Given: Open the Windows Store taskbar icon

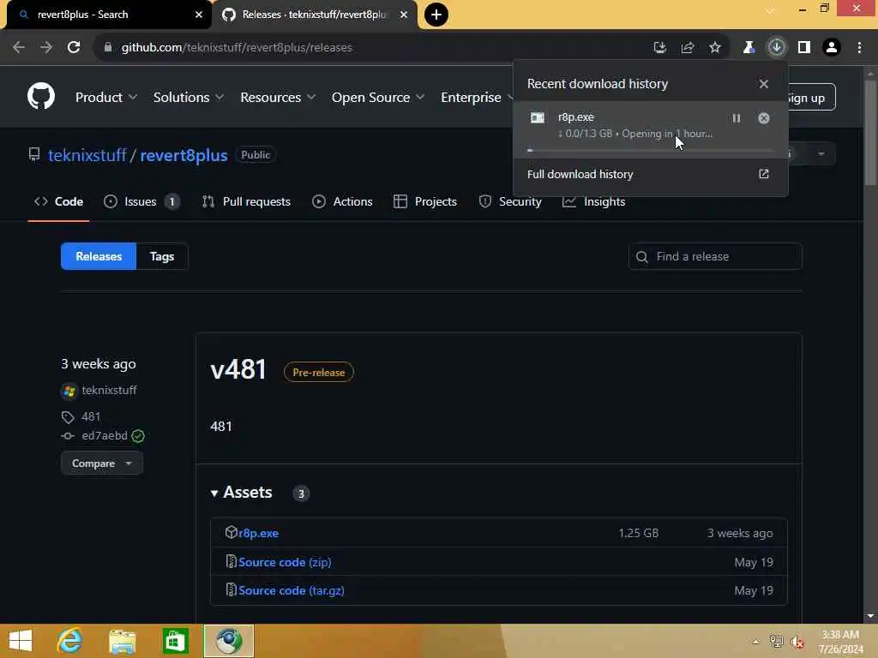Looking at the screenshot, I should tap(175, 641).
